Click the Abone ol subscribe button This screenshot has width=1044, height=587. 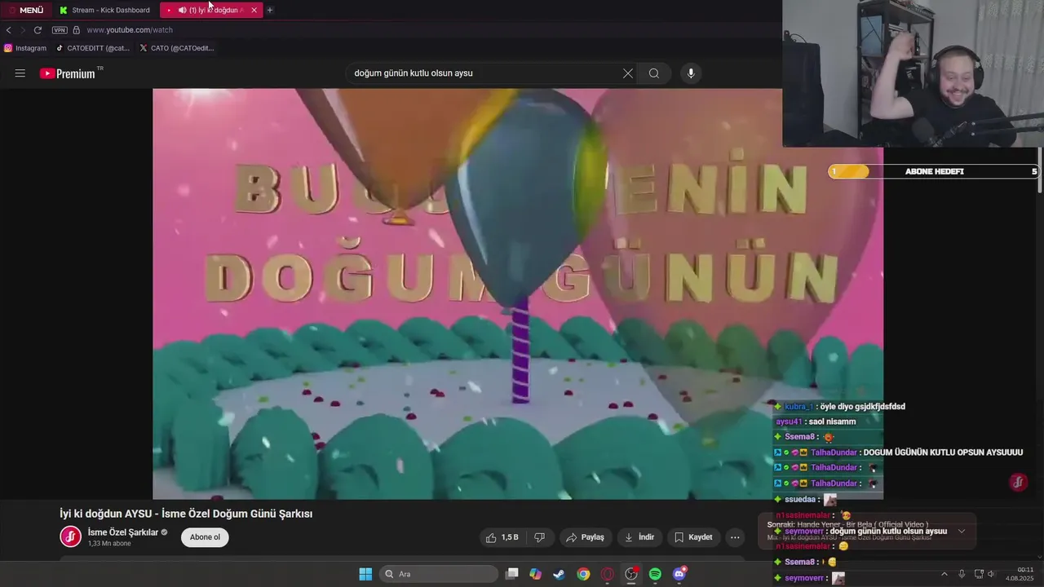(x=205, y=537)
